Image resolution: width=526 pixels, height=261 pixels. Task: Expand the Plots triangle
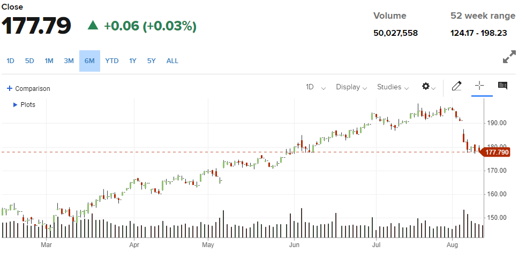[15, 105]
